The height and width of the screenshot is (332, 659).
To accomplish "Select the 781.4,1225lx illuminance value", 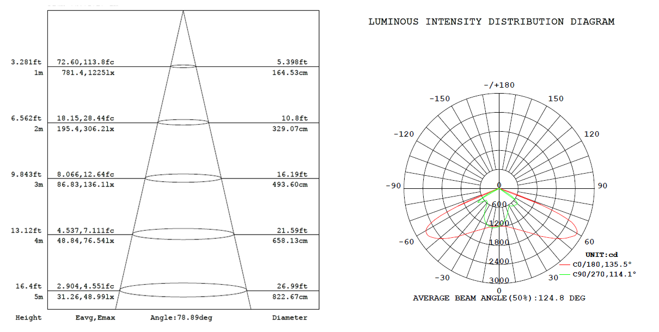I will pyautogui.click(x=88, y=73).
